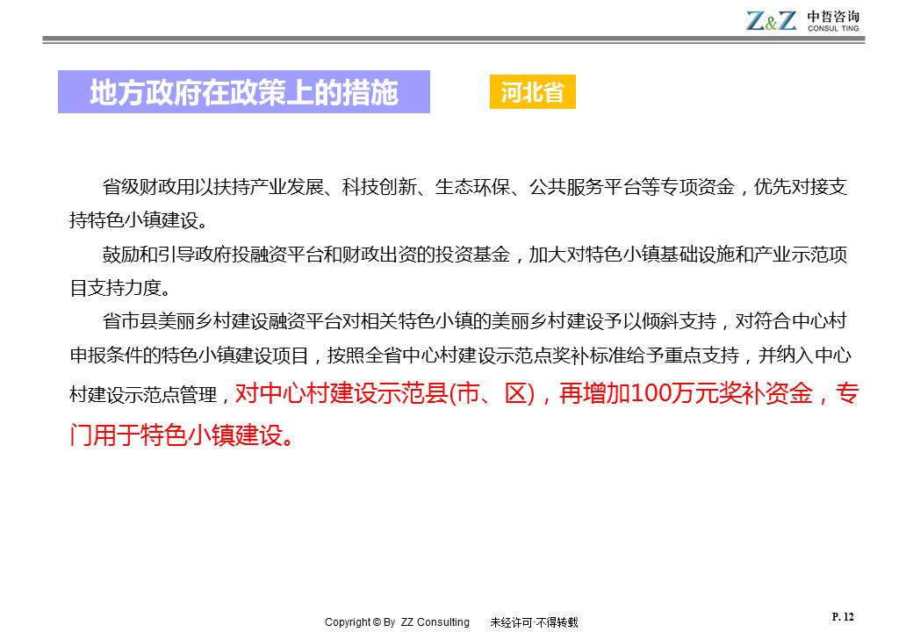The width and height of the screenshot is (913, 632).
Task: Click the Z&Z logo in the header
Action: [x=771, y=20]
